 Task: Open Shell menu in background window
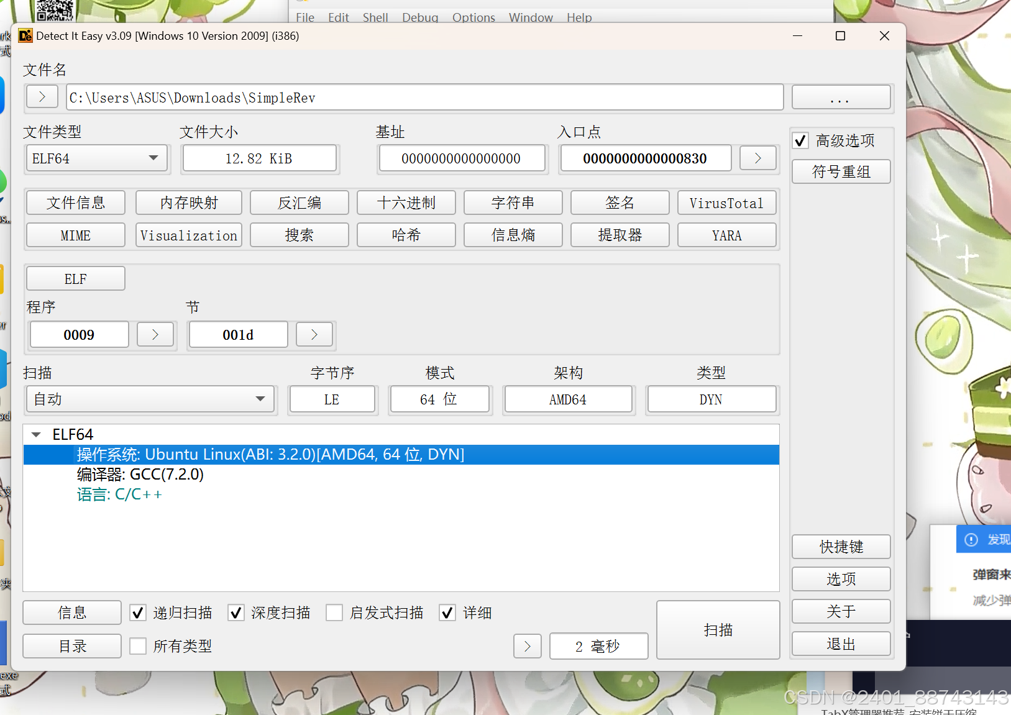tap(375, 17)
